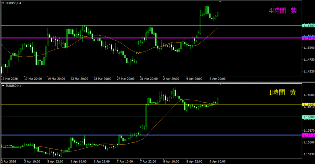Click the 13 Mar 2026 date on H4 axis
Image resolution: width=315 pixels, height=164 pixels.
[x=10, y=79]
